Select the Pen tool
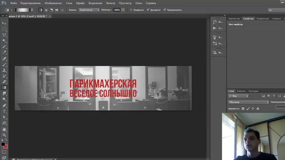Screen dimensions: 285x160 click(4, 105)
